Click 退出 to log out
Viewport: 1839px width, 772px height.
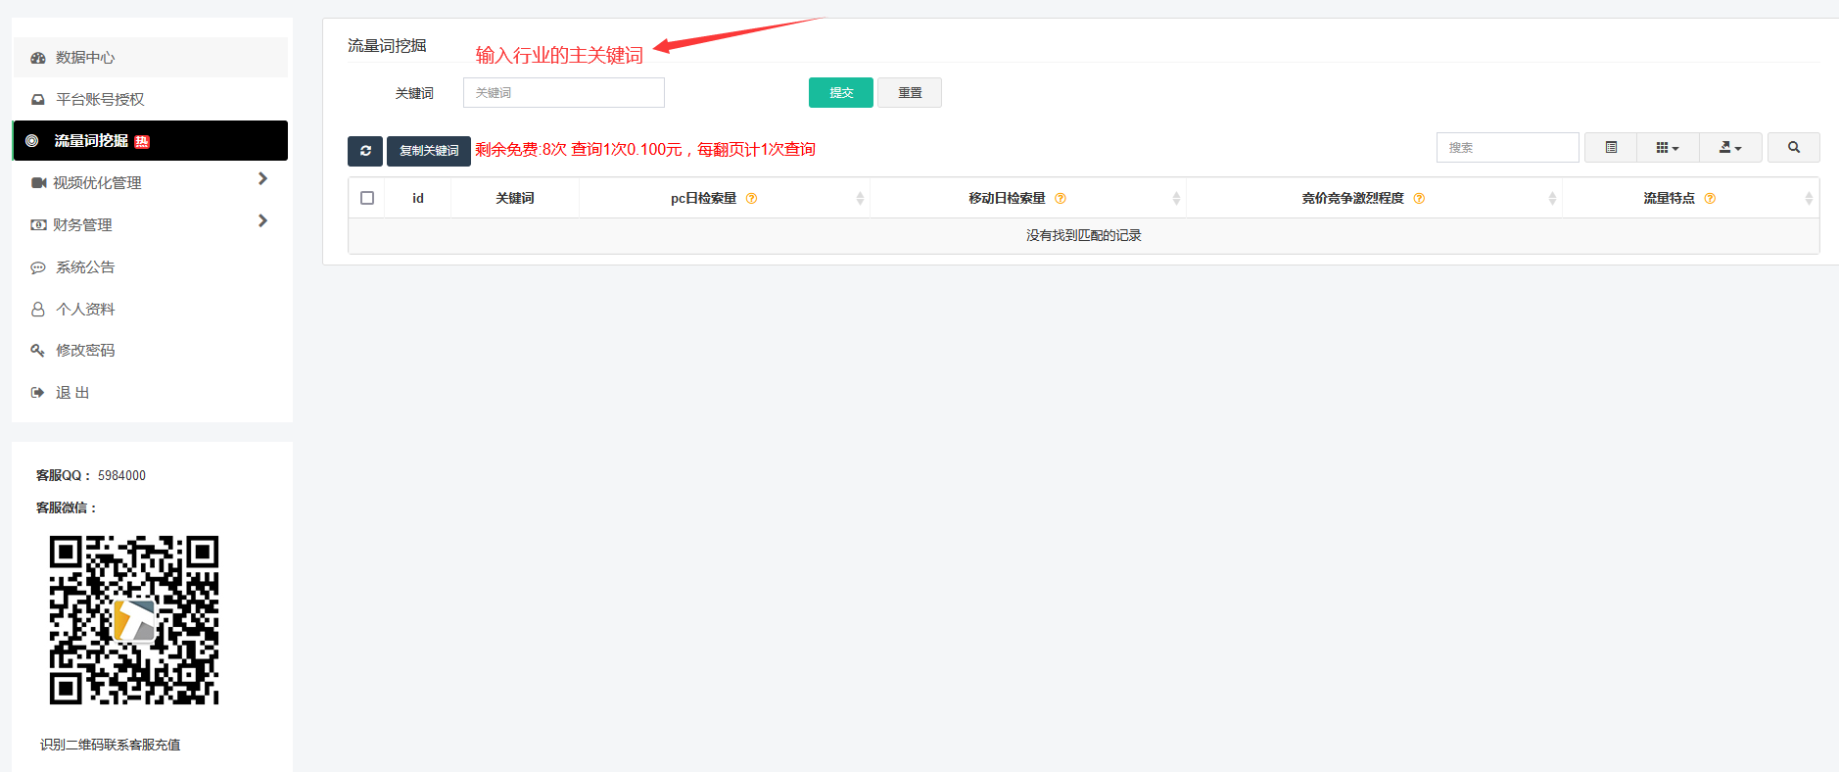pyautogui.click(x=151, y=392)
